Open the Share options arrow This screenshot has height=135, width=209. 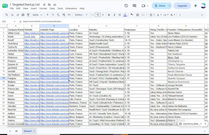click(169, 6)
